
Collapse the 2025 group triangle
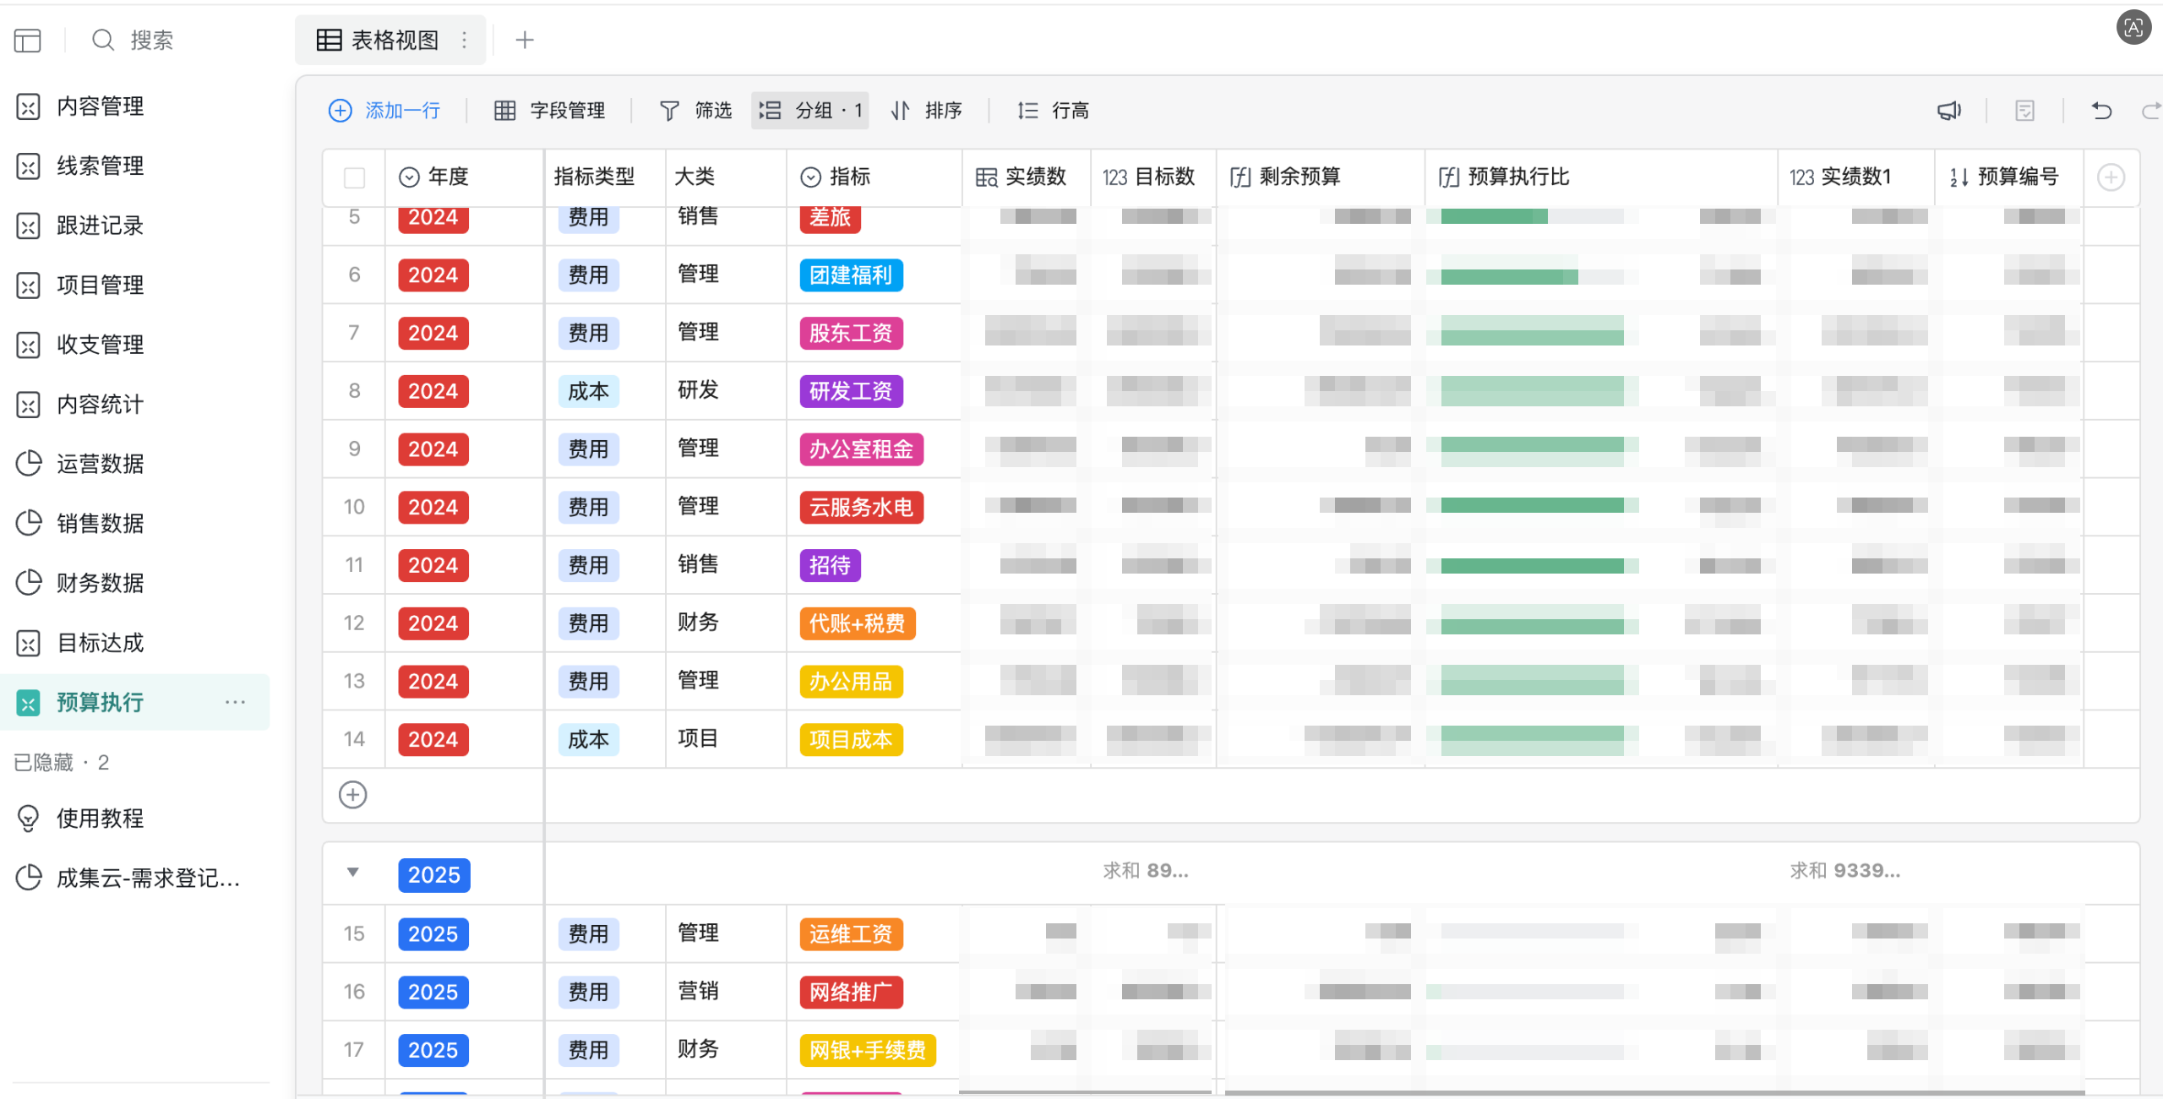tap(352, 873)
